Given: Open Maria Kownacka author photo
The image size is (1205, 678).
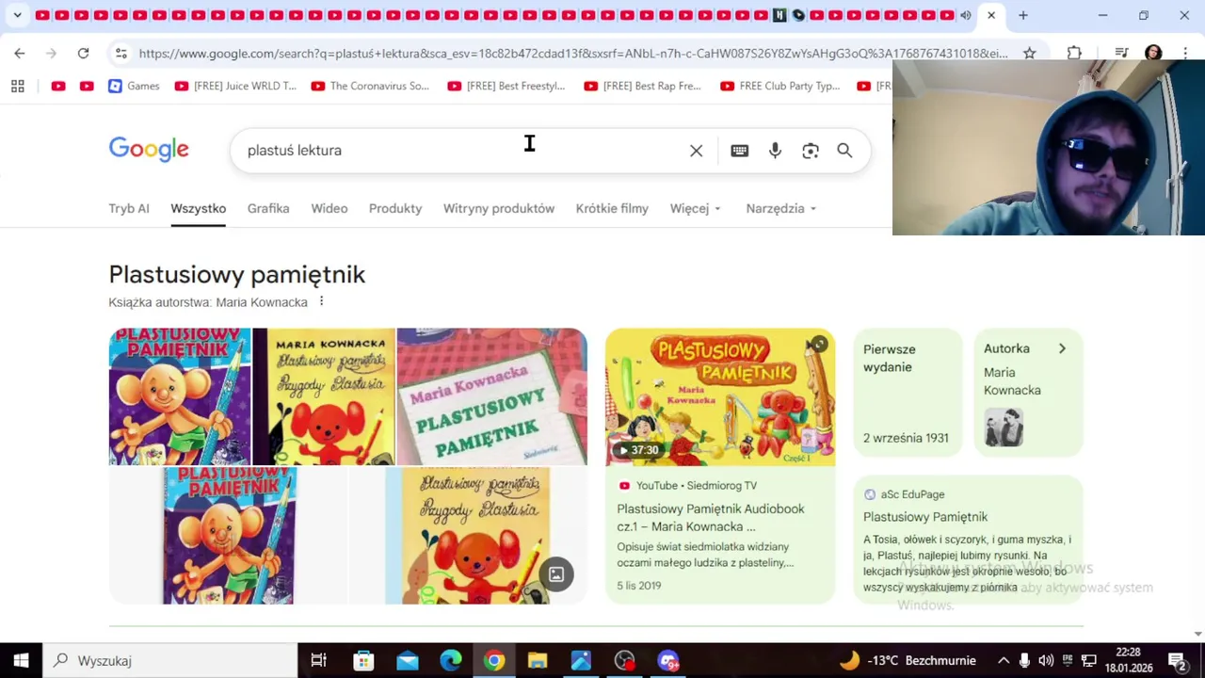Looking at the screenshot, I should tap(1004, 428).
